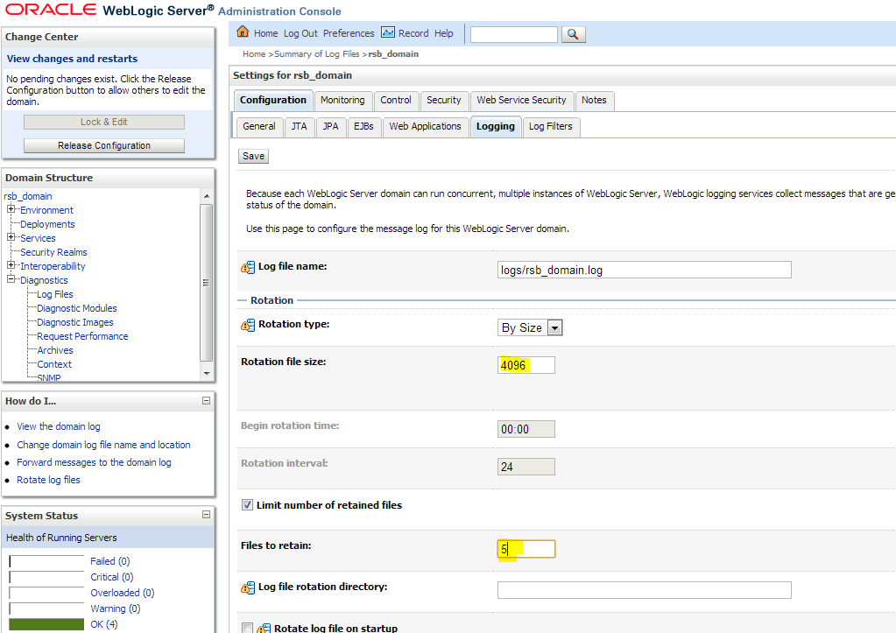This screenshot has height=633, width=896.
Task: Click the Failed (0) status link
Action: (109, 561)
